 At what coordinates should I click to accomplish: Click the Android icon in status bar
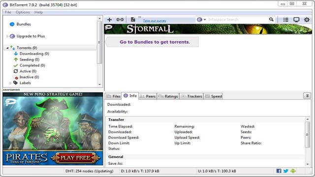pyautogui.click(x=293, y=171)
